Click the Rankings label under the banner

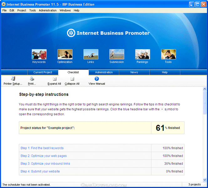pyautogui.click(x=142, y=62)
